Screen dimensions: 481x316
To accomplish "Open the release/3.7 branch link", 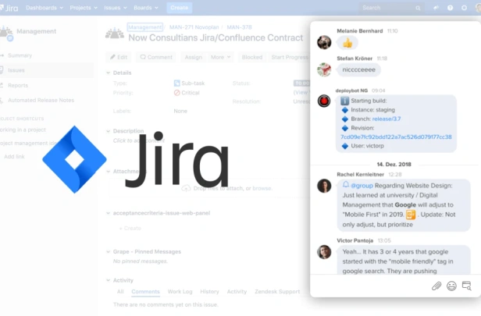I will [x=387, y=119].
